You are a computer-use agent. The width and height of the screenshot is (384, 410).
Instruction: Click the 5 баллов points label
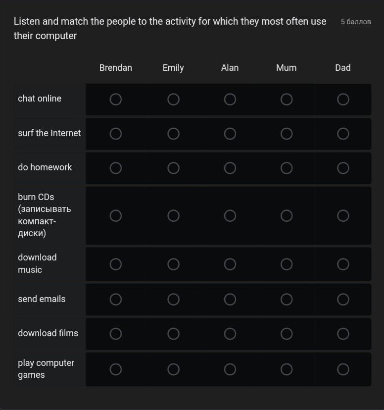point(355,22)
